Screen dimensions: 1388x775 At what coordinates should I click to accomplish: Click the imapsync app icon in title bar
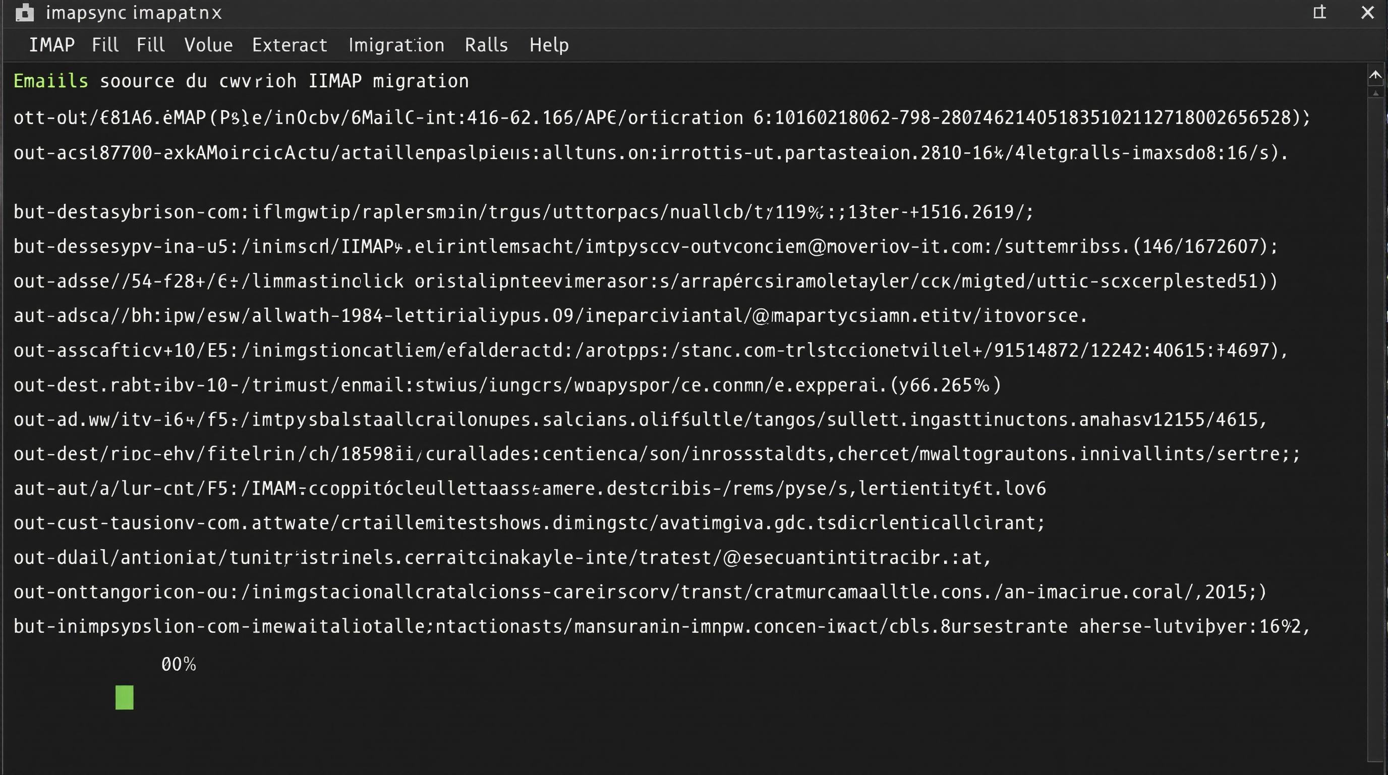pos(24,13)
